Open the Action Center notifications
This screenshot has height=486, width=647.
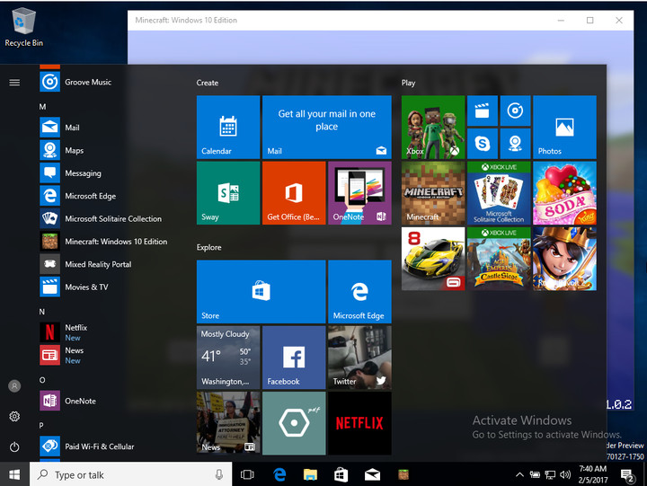pyautogui.click(x=627, y=476)
